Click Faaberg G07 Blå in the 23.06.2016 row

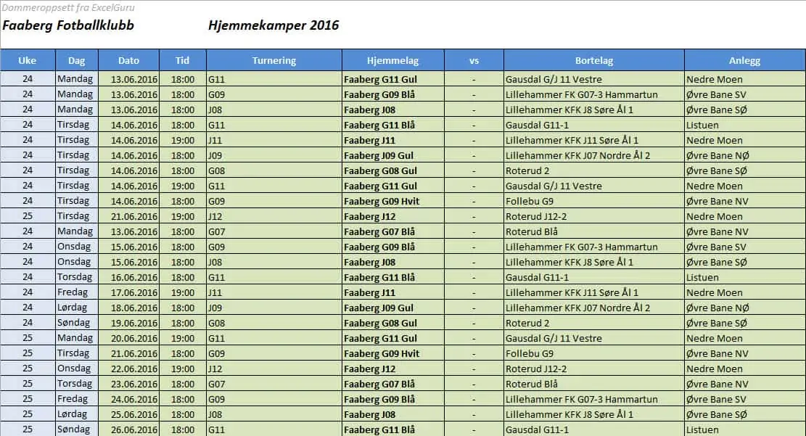pyautogui.click(x=379, y=384)
